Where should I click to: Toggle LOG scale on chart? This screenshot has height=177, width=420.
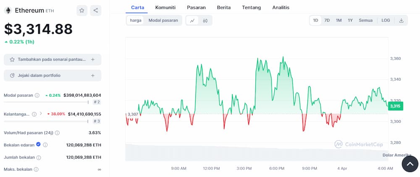[x=386, y=20]
